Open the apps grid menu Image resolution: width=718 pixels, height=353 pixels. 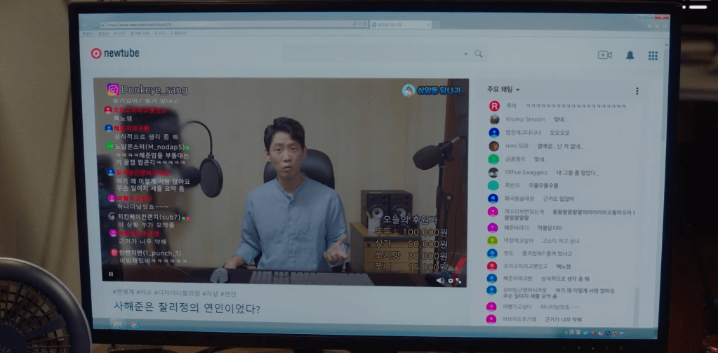click(653, 55)
